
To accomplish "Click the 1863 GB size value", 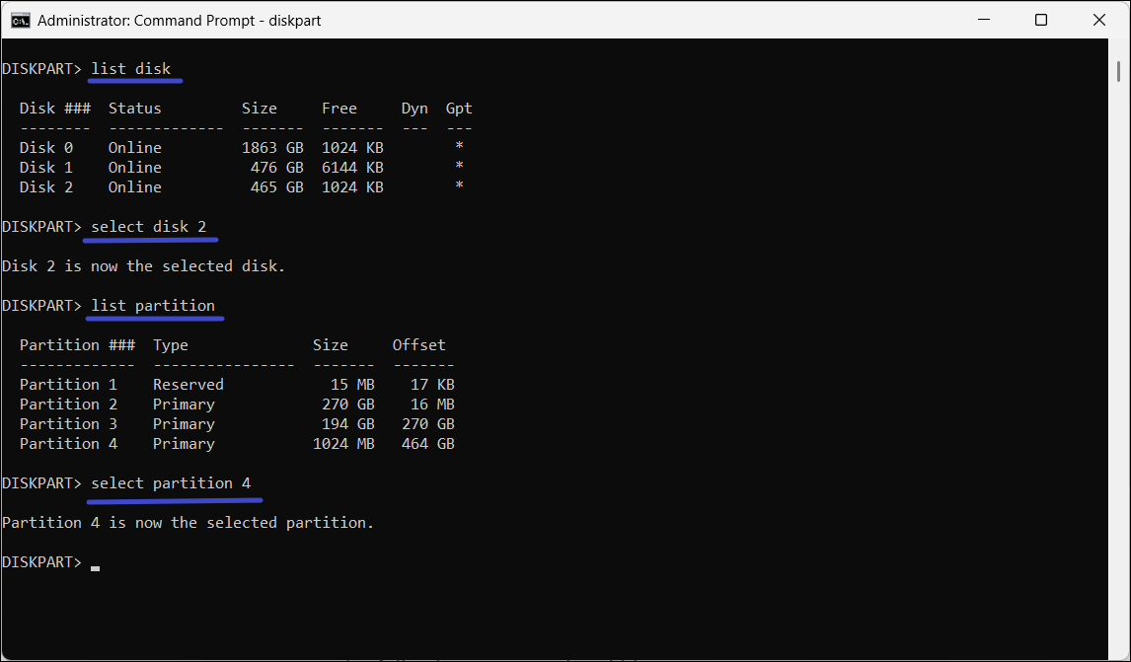I will click(272, 148).
